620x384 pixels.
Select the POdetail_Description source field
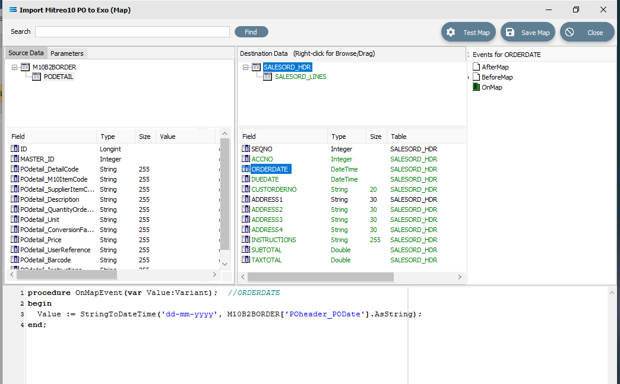click(50, 199)
